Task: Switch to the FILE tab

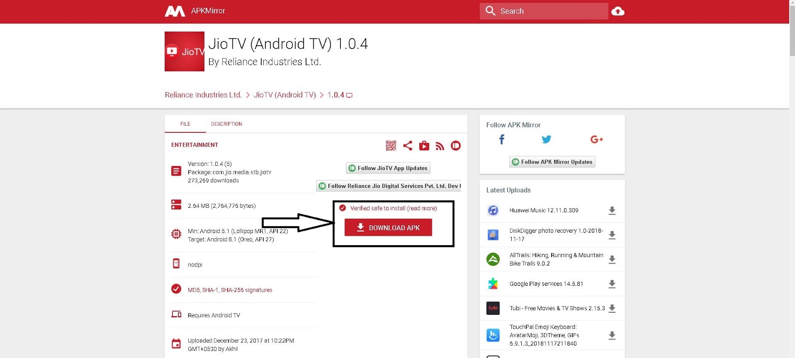Action: 185,124
